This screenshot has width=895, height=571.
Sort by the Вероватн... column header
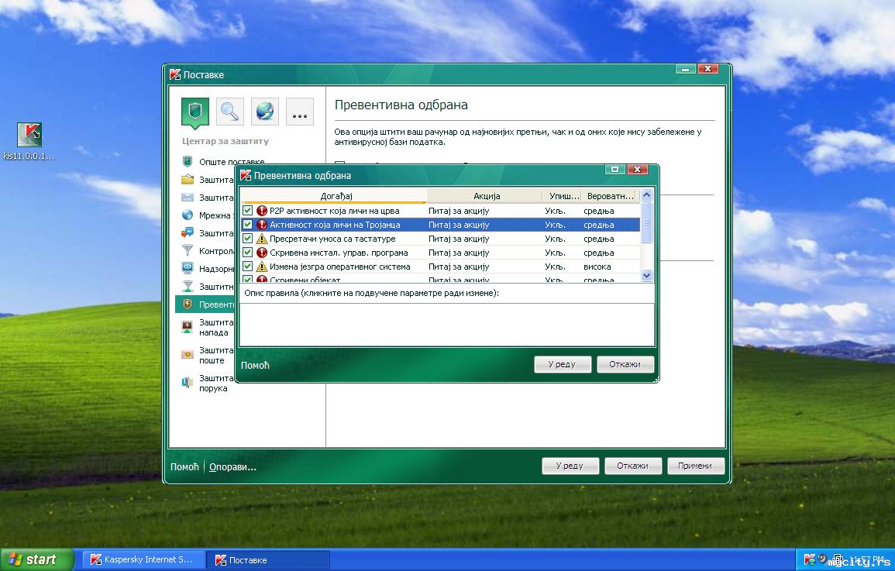609,196
